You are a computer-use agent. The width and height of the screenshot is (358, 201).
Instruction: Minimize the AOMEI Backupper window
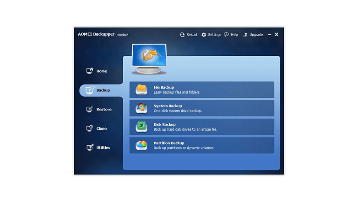[x=269, y=35]
